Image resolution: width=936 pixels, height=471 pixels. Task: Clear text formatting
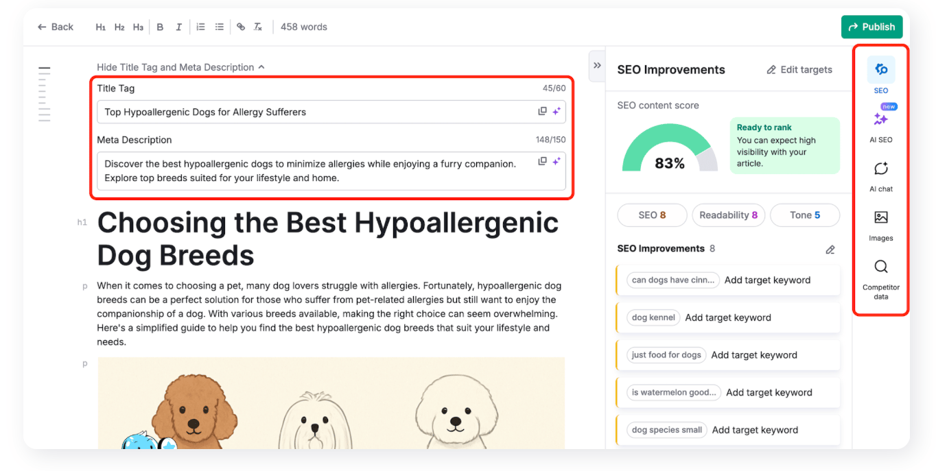(258, 27)
